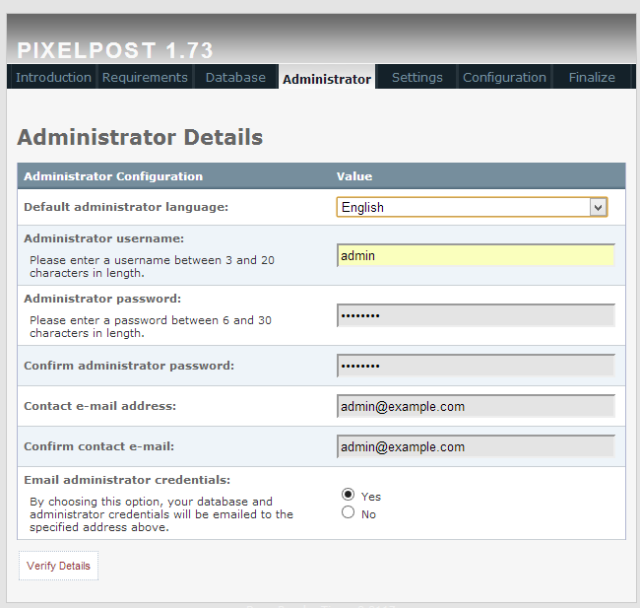
Task: Open the Introduction tab
Action: point(53,78)
